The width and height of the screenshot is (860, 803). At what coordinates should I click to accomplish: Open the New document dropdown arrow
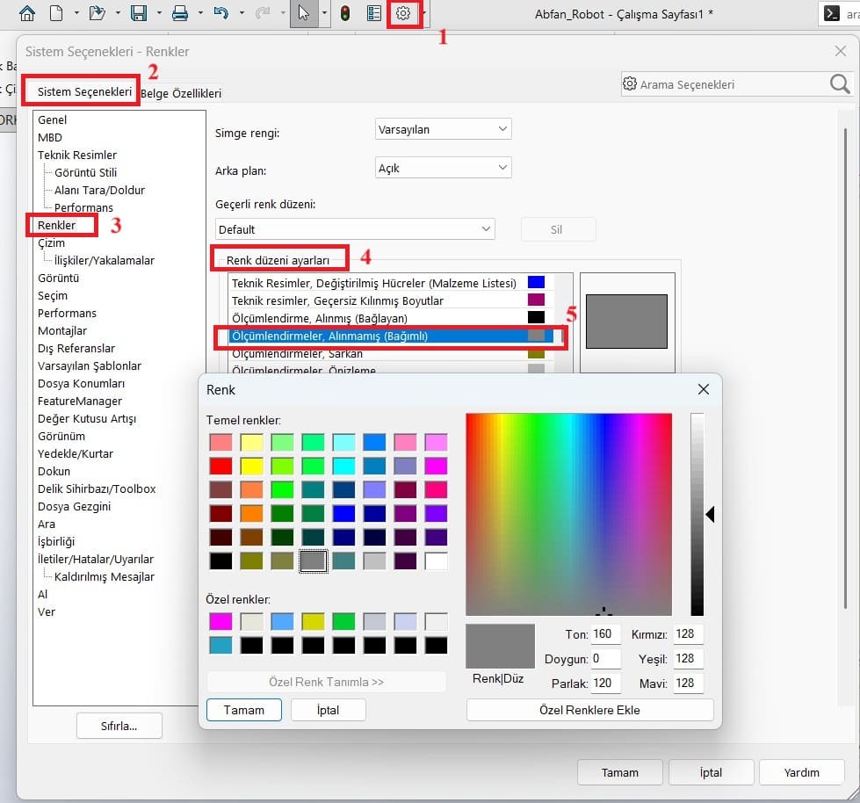pyautogui.click(x=76, y=12)
